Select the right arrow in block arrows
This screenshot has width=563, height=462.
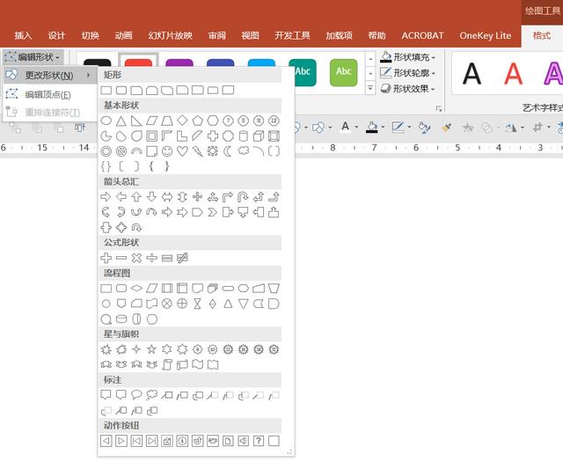pyautogui.click(x=106, y=197)
